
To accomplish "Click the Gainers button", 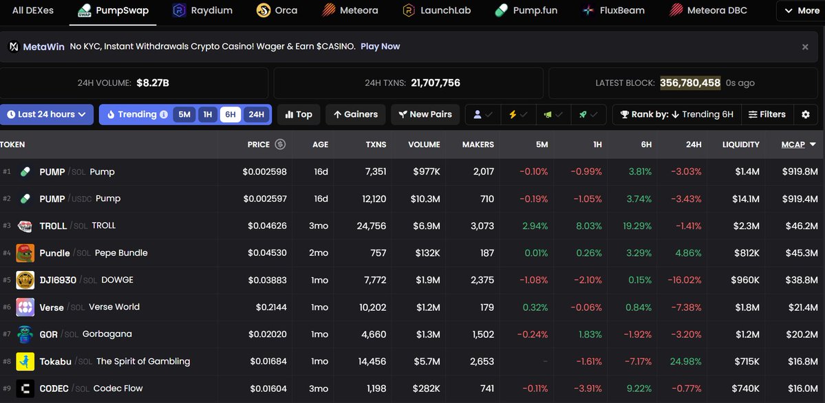I will coord(355,114).
